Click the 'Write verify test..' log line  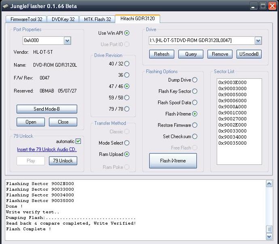click(x=33, y=212)
